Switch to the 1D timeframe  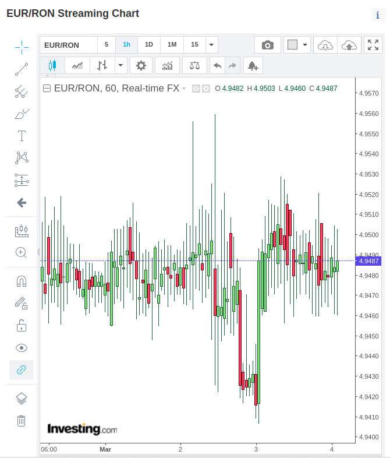(149, 45)
